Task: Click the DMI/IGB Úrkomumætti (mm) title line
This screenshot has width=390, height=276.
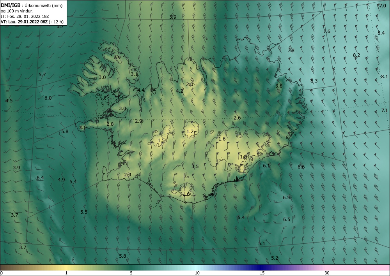Action: [x=32, y=5]
